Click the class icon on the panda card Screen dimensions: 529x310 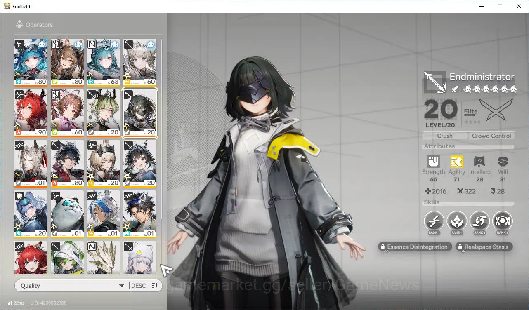click(x=56, y=195)
